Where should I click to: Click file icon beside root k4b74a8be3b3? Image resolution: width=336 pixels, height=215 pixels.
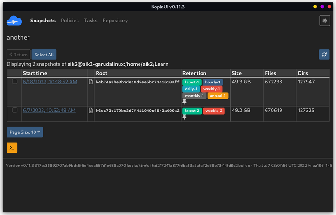tap(91, 82)
